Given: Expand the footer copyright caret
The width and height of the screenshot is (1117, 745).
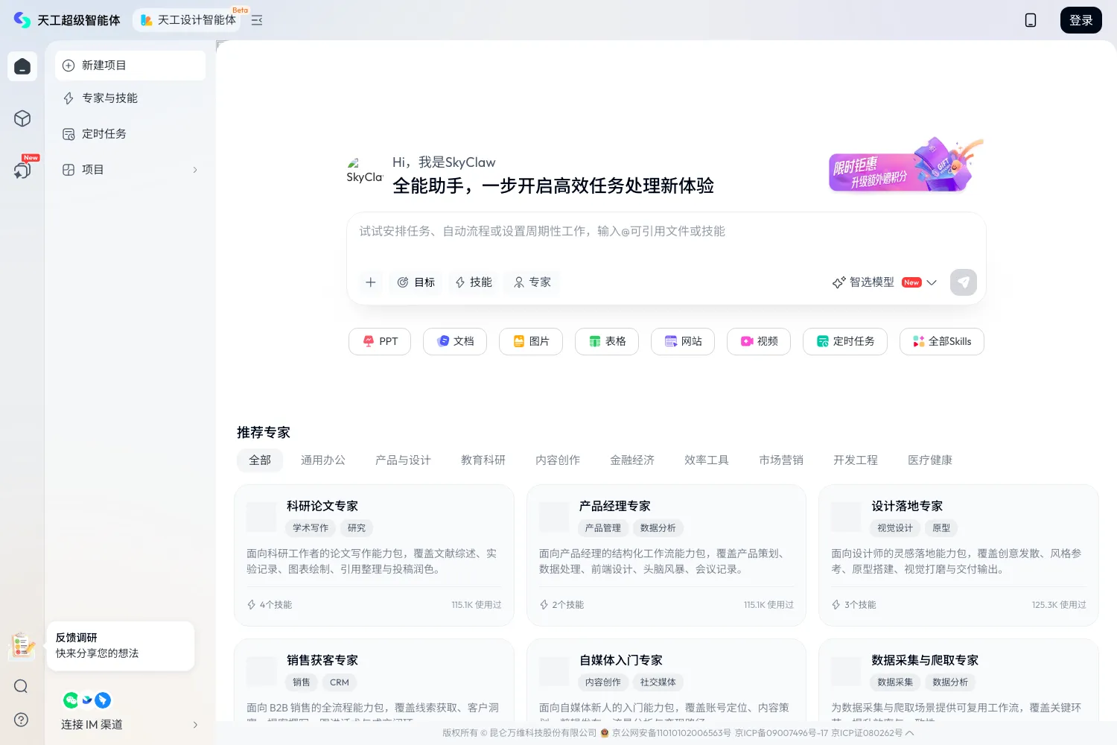Looking at the screenshot, I should click(909, 733).
